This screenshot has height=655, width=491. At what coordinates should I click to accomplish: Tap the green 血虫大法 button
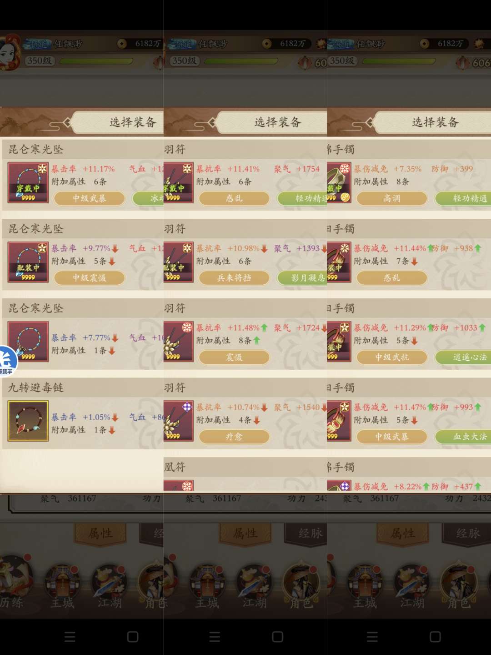click(x=463, y=437)
